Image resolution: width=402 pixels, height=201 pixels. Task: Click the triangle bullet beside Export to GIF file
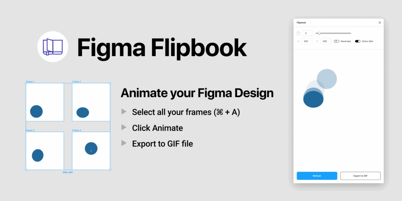pos(124,143)
